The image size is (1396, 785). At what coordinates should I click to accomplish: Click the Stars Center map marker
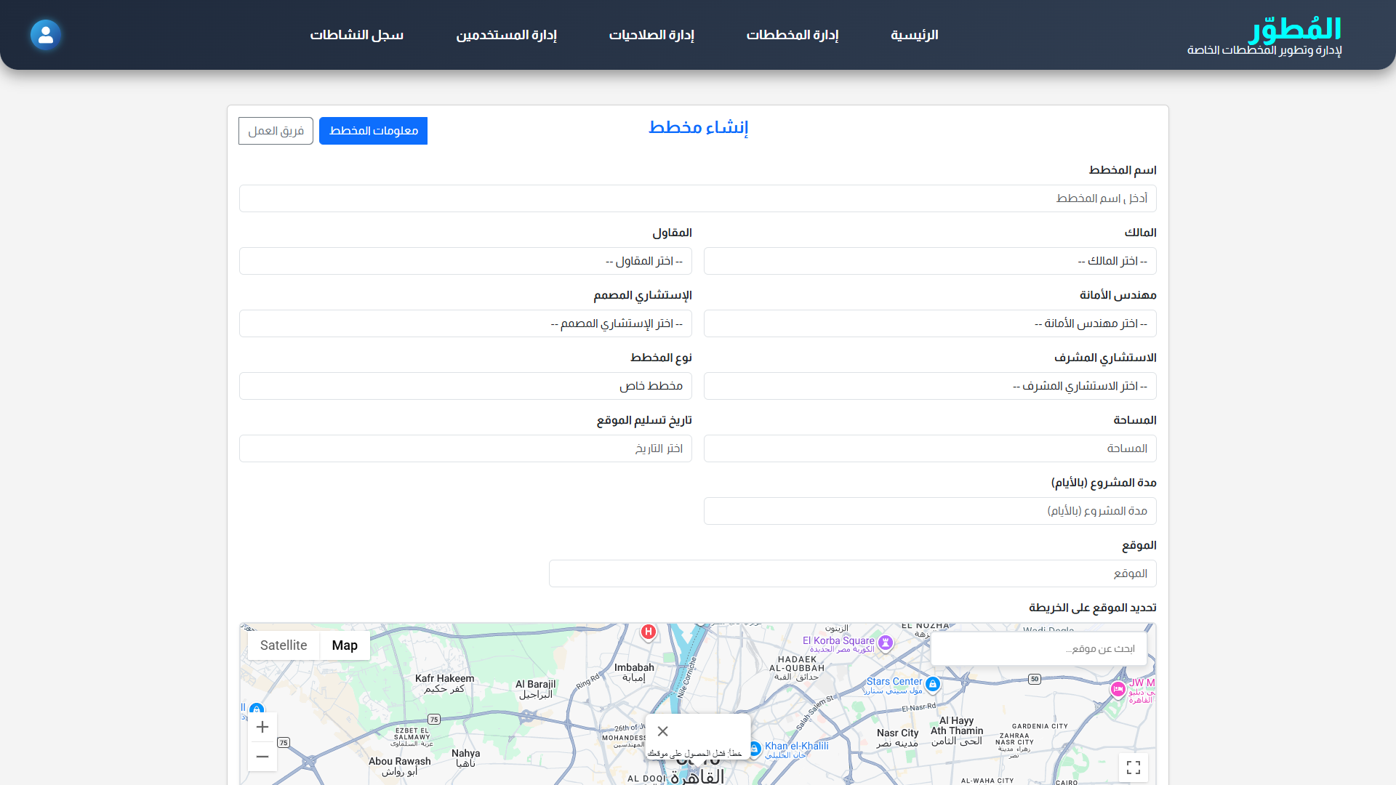pos(933,684)
